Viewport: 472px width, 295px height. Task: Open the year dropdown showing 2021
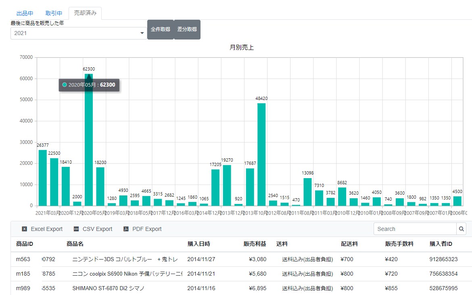(x=79, y=33)
